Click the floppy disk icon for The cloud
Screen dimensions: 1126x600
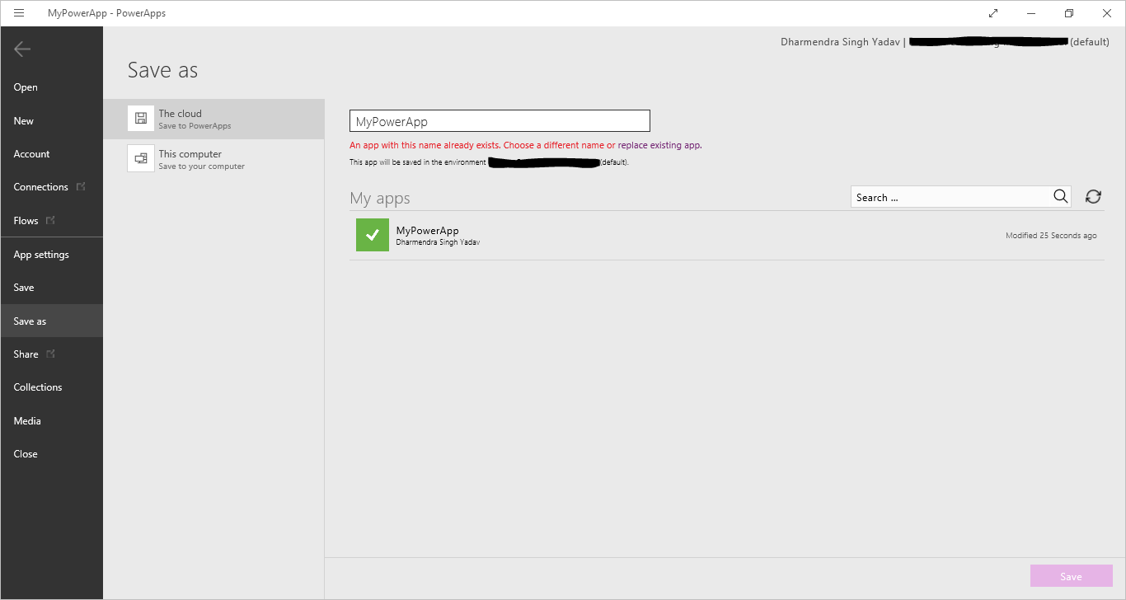click(x=141, y=118)
